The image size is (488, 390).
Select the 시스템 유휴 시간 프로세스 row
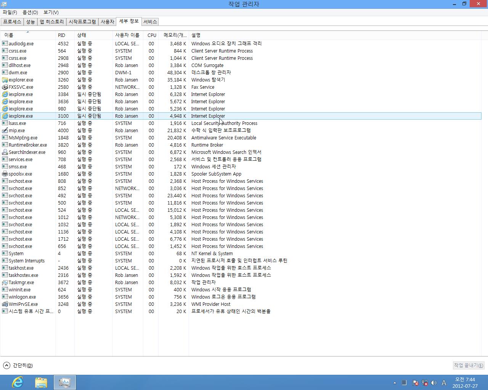241,311
